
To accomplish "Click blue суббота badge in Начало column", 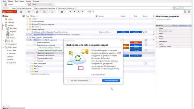I will tap(123, 32).
